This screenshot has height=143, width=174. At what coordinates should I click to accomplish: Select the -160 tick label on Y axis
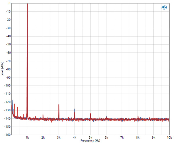click(8, 135)
